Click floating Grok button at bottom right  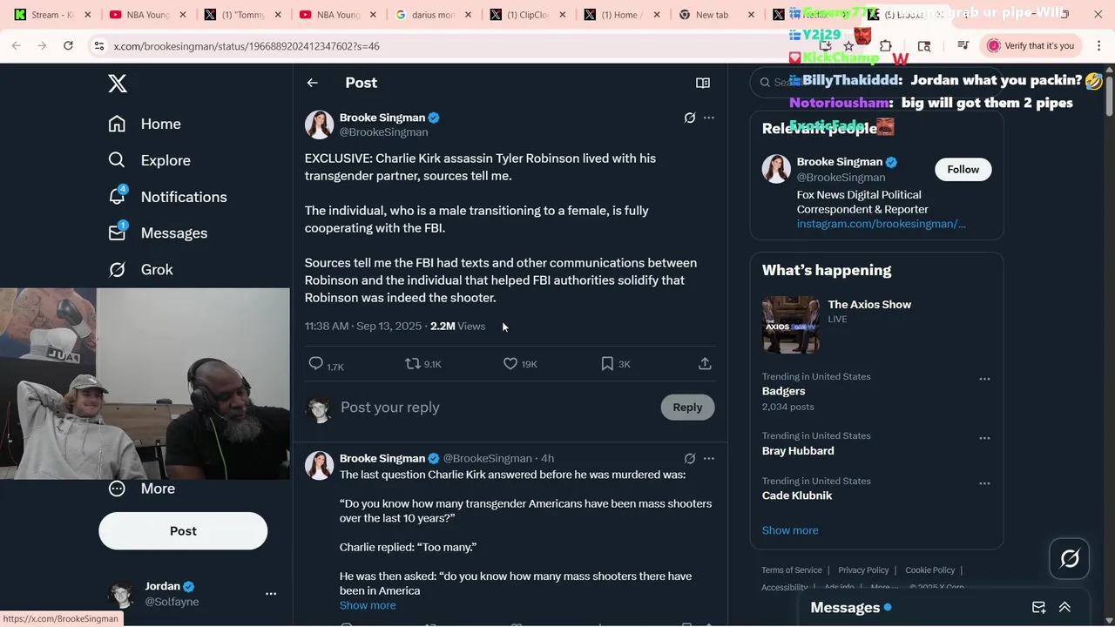tap(1070, 558)
